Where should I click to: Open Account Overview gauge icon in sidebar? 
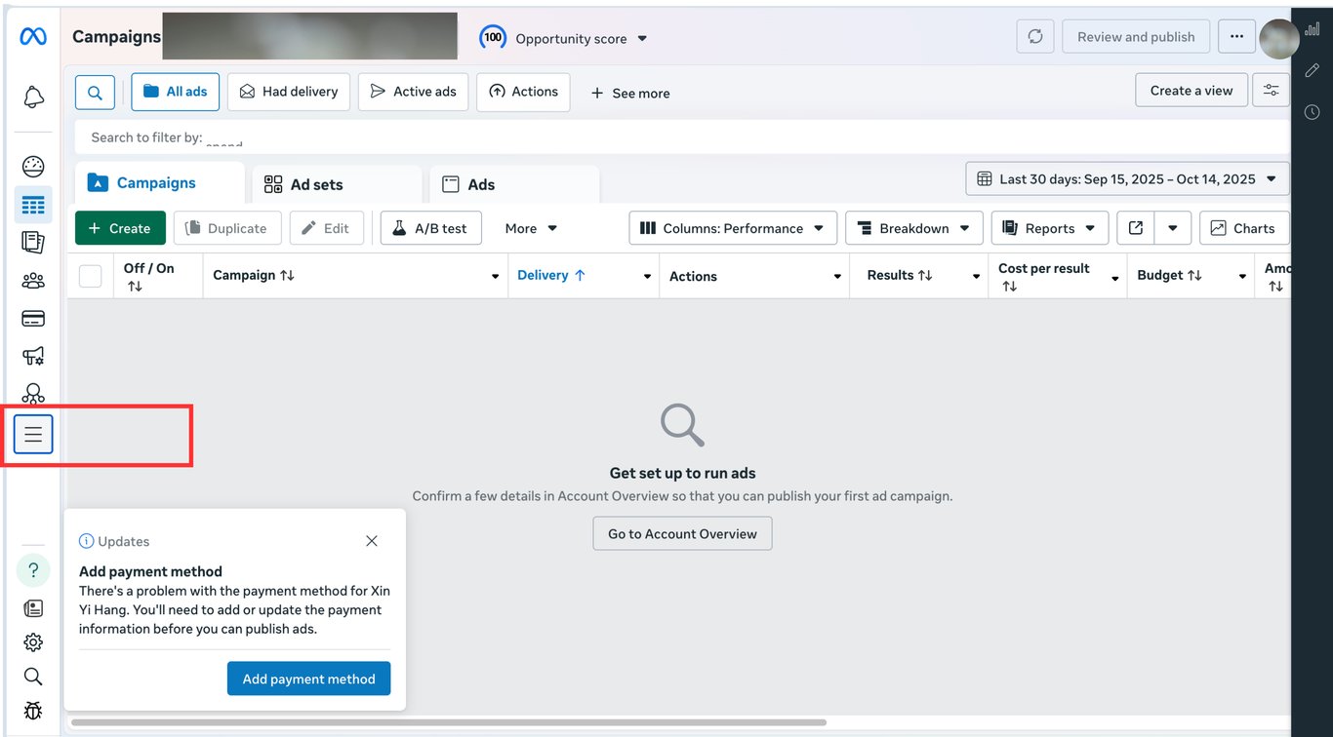tap(33, 167)
